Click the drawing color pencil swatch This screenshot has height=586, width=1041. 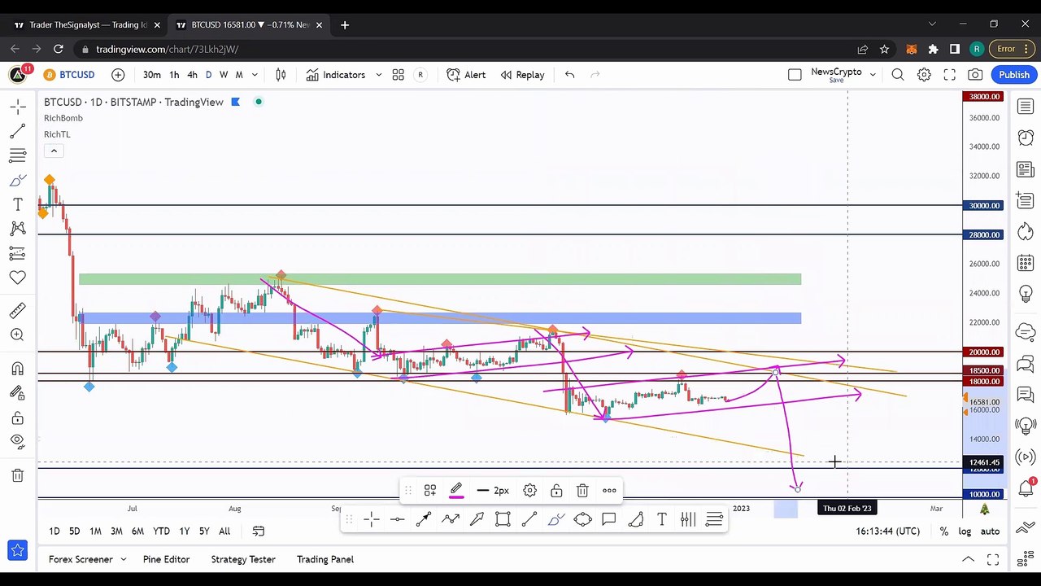click(x=456, y=490)
